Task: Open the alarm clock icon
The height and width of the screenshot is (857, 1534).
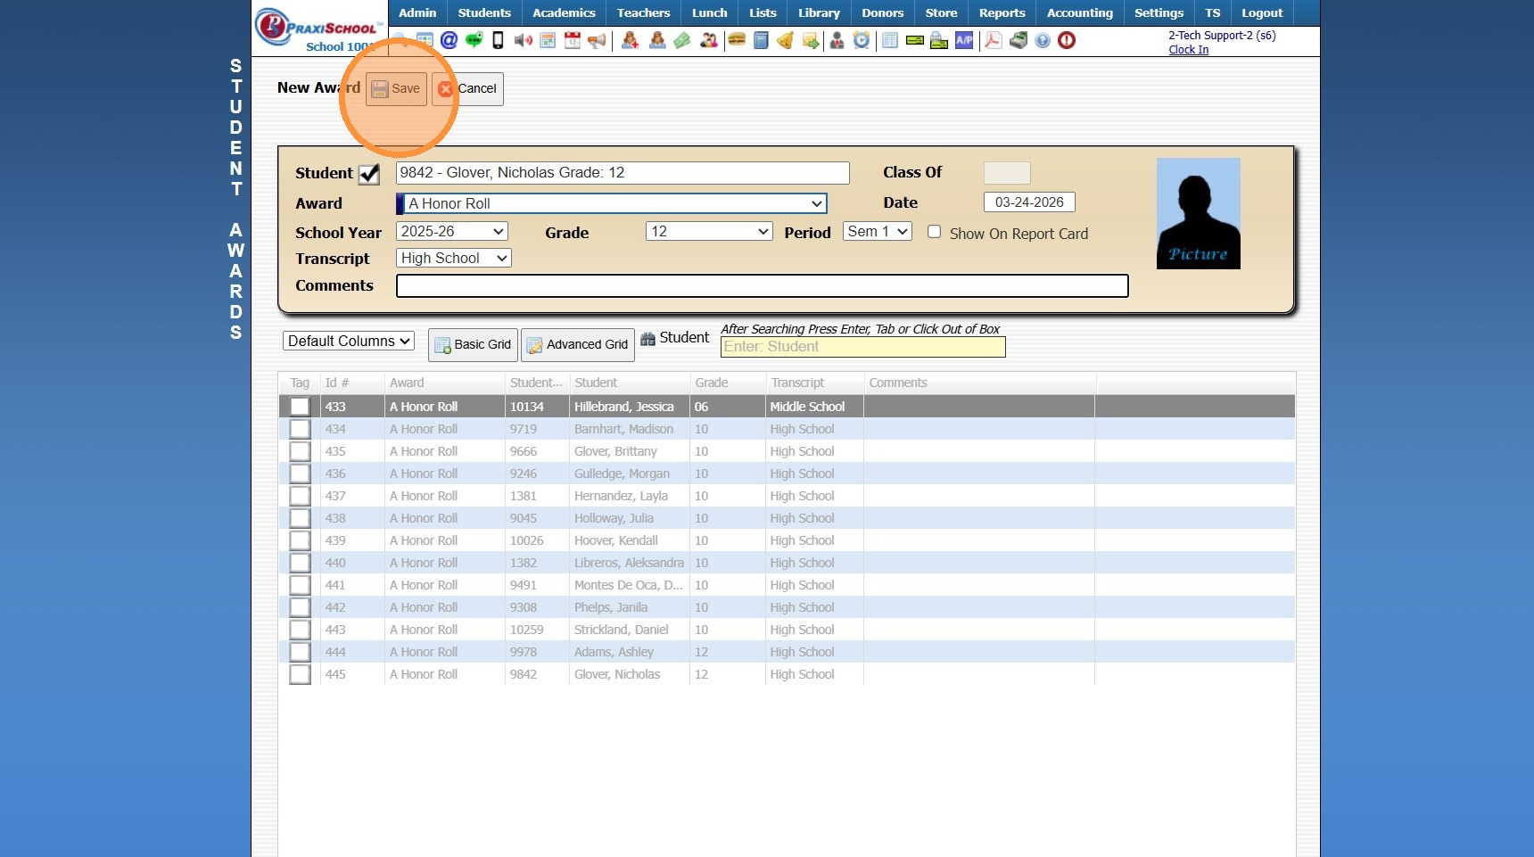Action: 862,40
